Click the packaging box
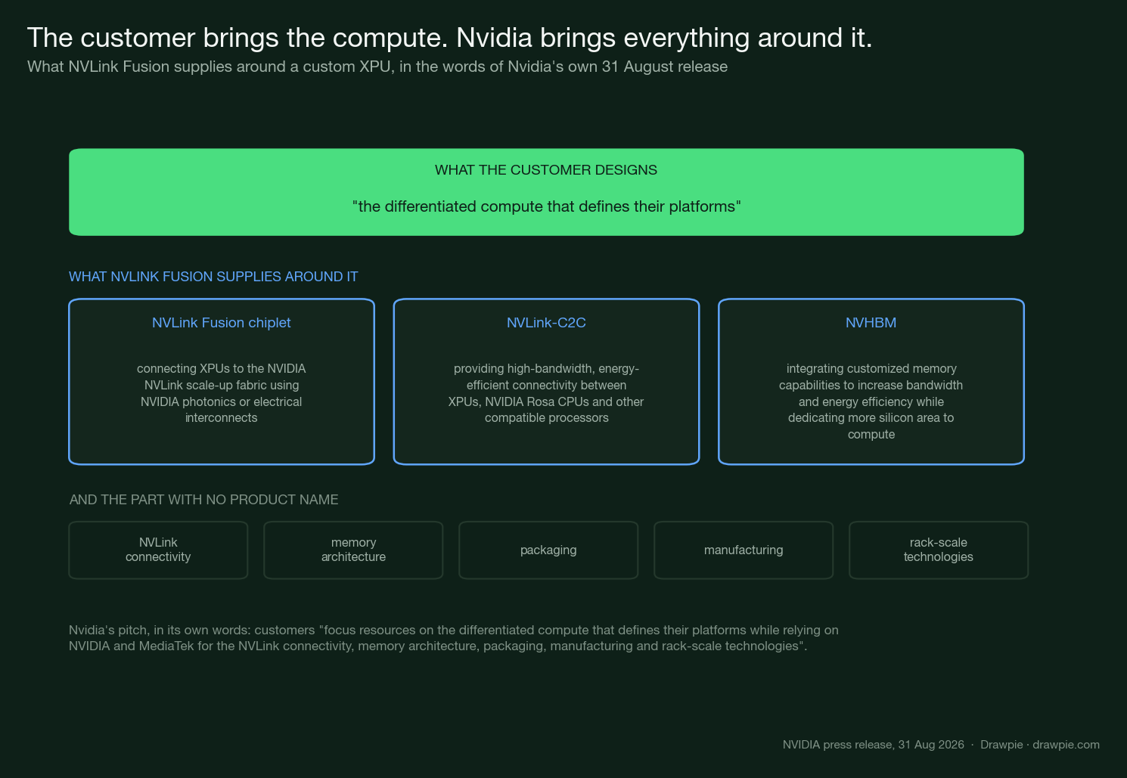 click(x=548, y=550)
